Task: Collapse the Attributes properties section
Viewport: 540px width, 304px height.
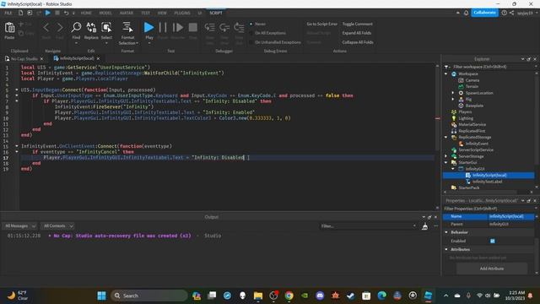Action: click(x=446, y=249)
